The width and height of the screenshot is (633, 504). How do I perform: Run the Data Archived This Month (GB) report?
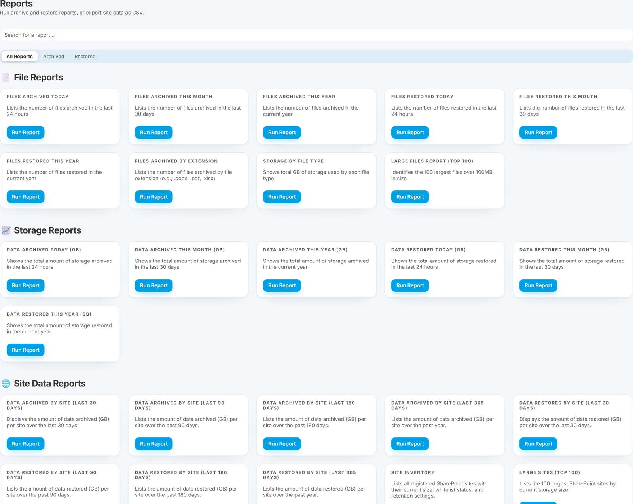tap(154, 285)
